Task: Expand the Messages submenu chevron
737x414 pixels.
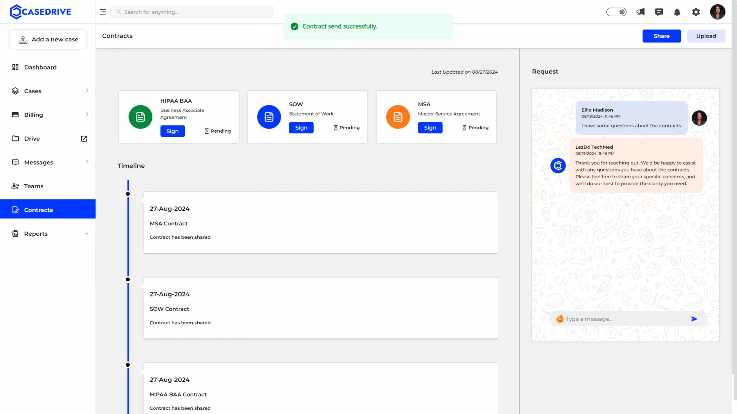Action: coord(87,162)
